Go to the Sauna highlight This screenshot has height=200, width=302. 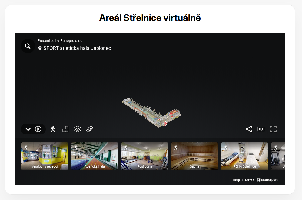pos(194,156)
